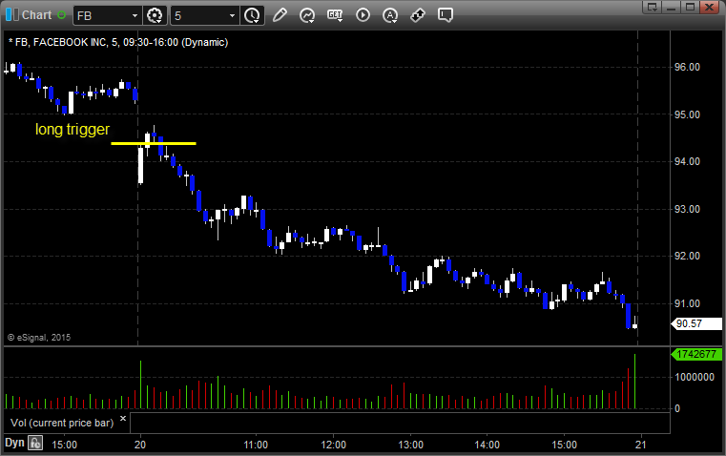This screenshot has height=456, width=726.
Task: Click the circled A alerts icon
Action: point(390,15)
